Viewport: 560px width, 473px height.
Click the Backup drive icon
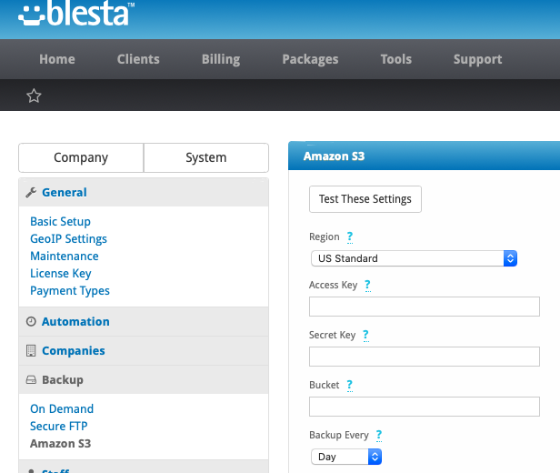(x=31, y=379)
